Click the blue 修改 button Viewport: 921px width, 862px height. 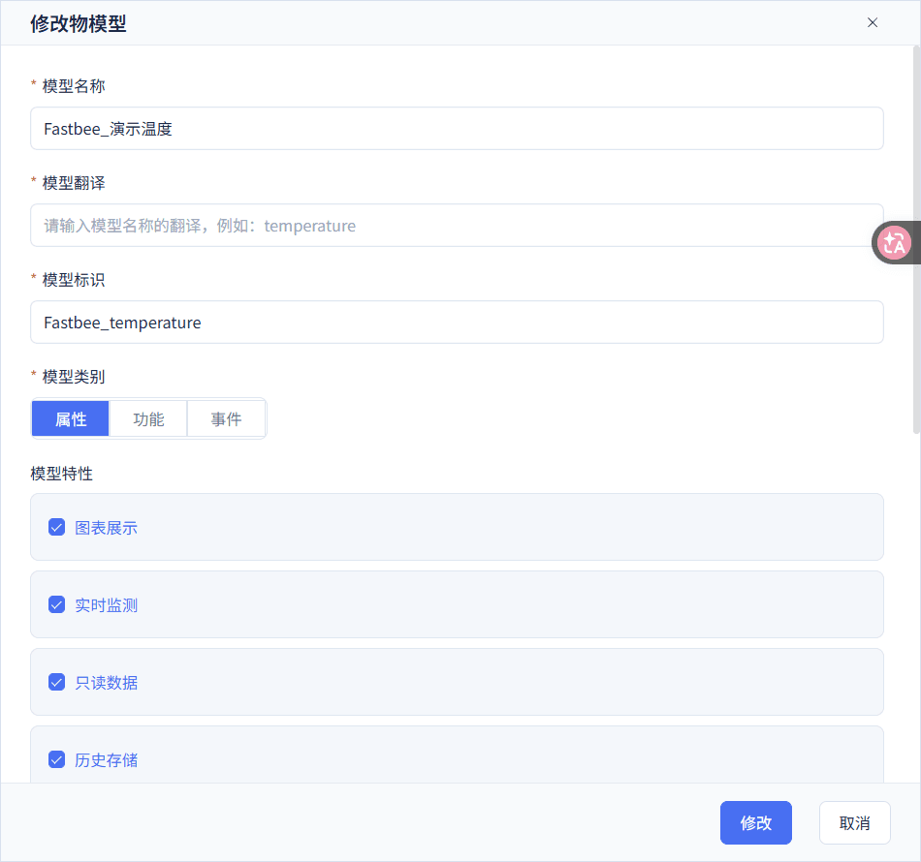point(756,822)
